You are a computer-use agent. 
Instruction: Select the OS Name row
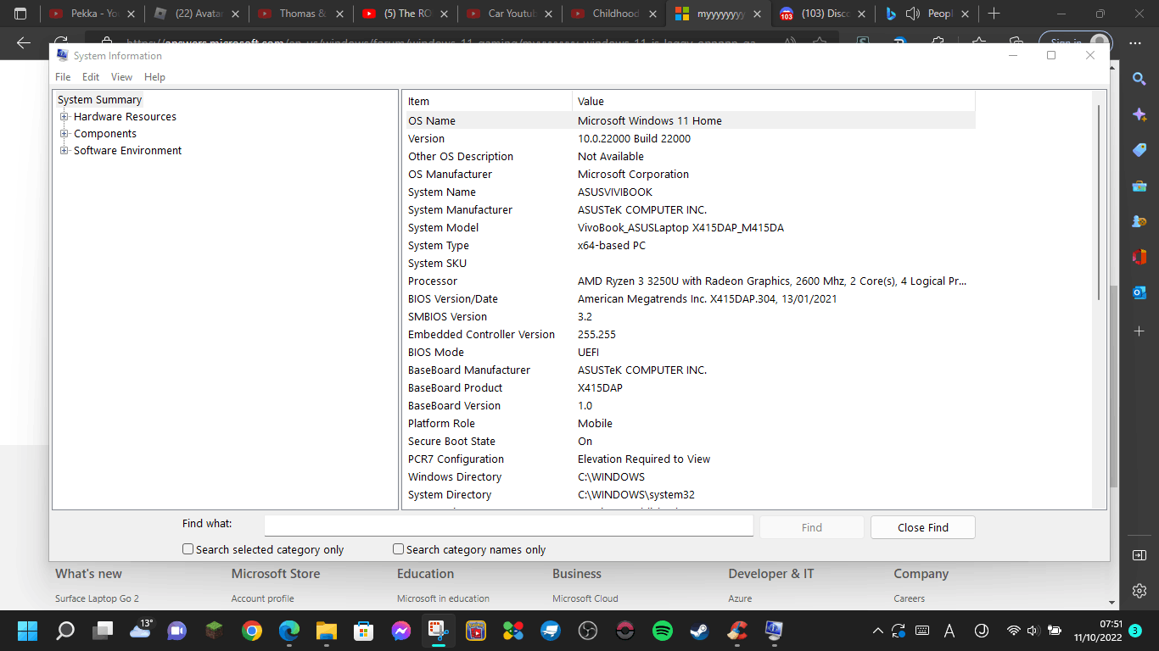[x=690, y=120]
